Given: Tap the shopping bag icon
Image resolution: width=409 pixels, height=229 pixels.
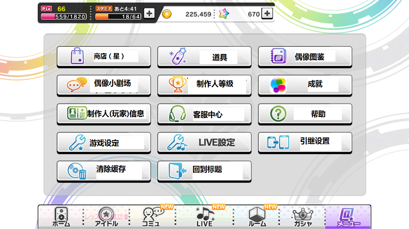Looking at the screenshot, I should 77,56.
